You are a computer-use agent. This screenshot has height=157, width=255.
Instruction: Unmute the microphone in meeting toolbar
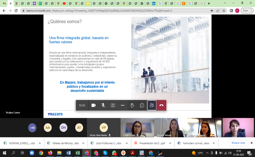coord(103,105)
